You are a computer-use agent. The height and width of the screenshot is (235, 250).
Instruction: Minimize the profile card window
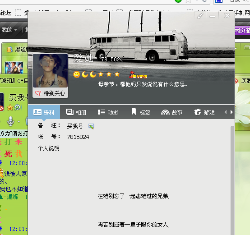point(212,16)
